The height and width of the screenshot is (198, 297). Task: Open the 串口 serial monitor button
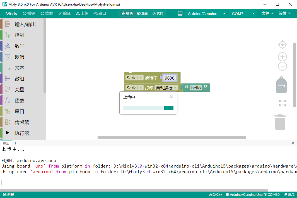coord(100,13)
